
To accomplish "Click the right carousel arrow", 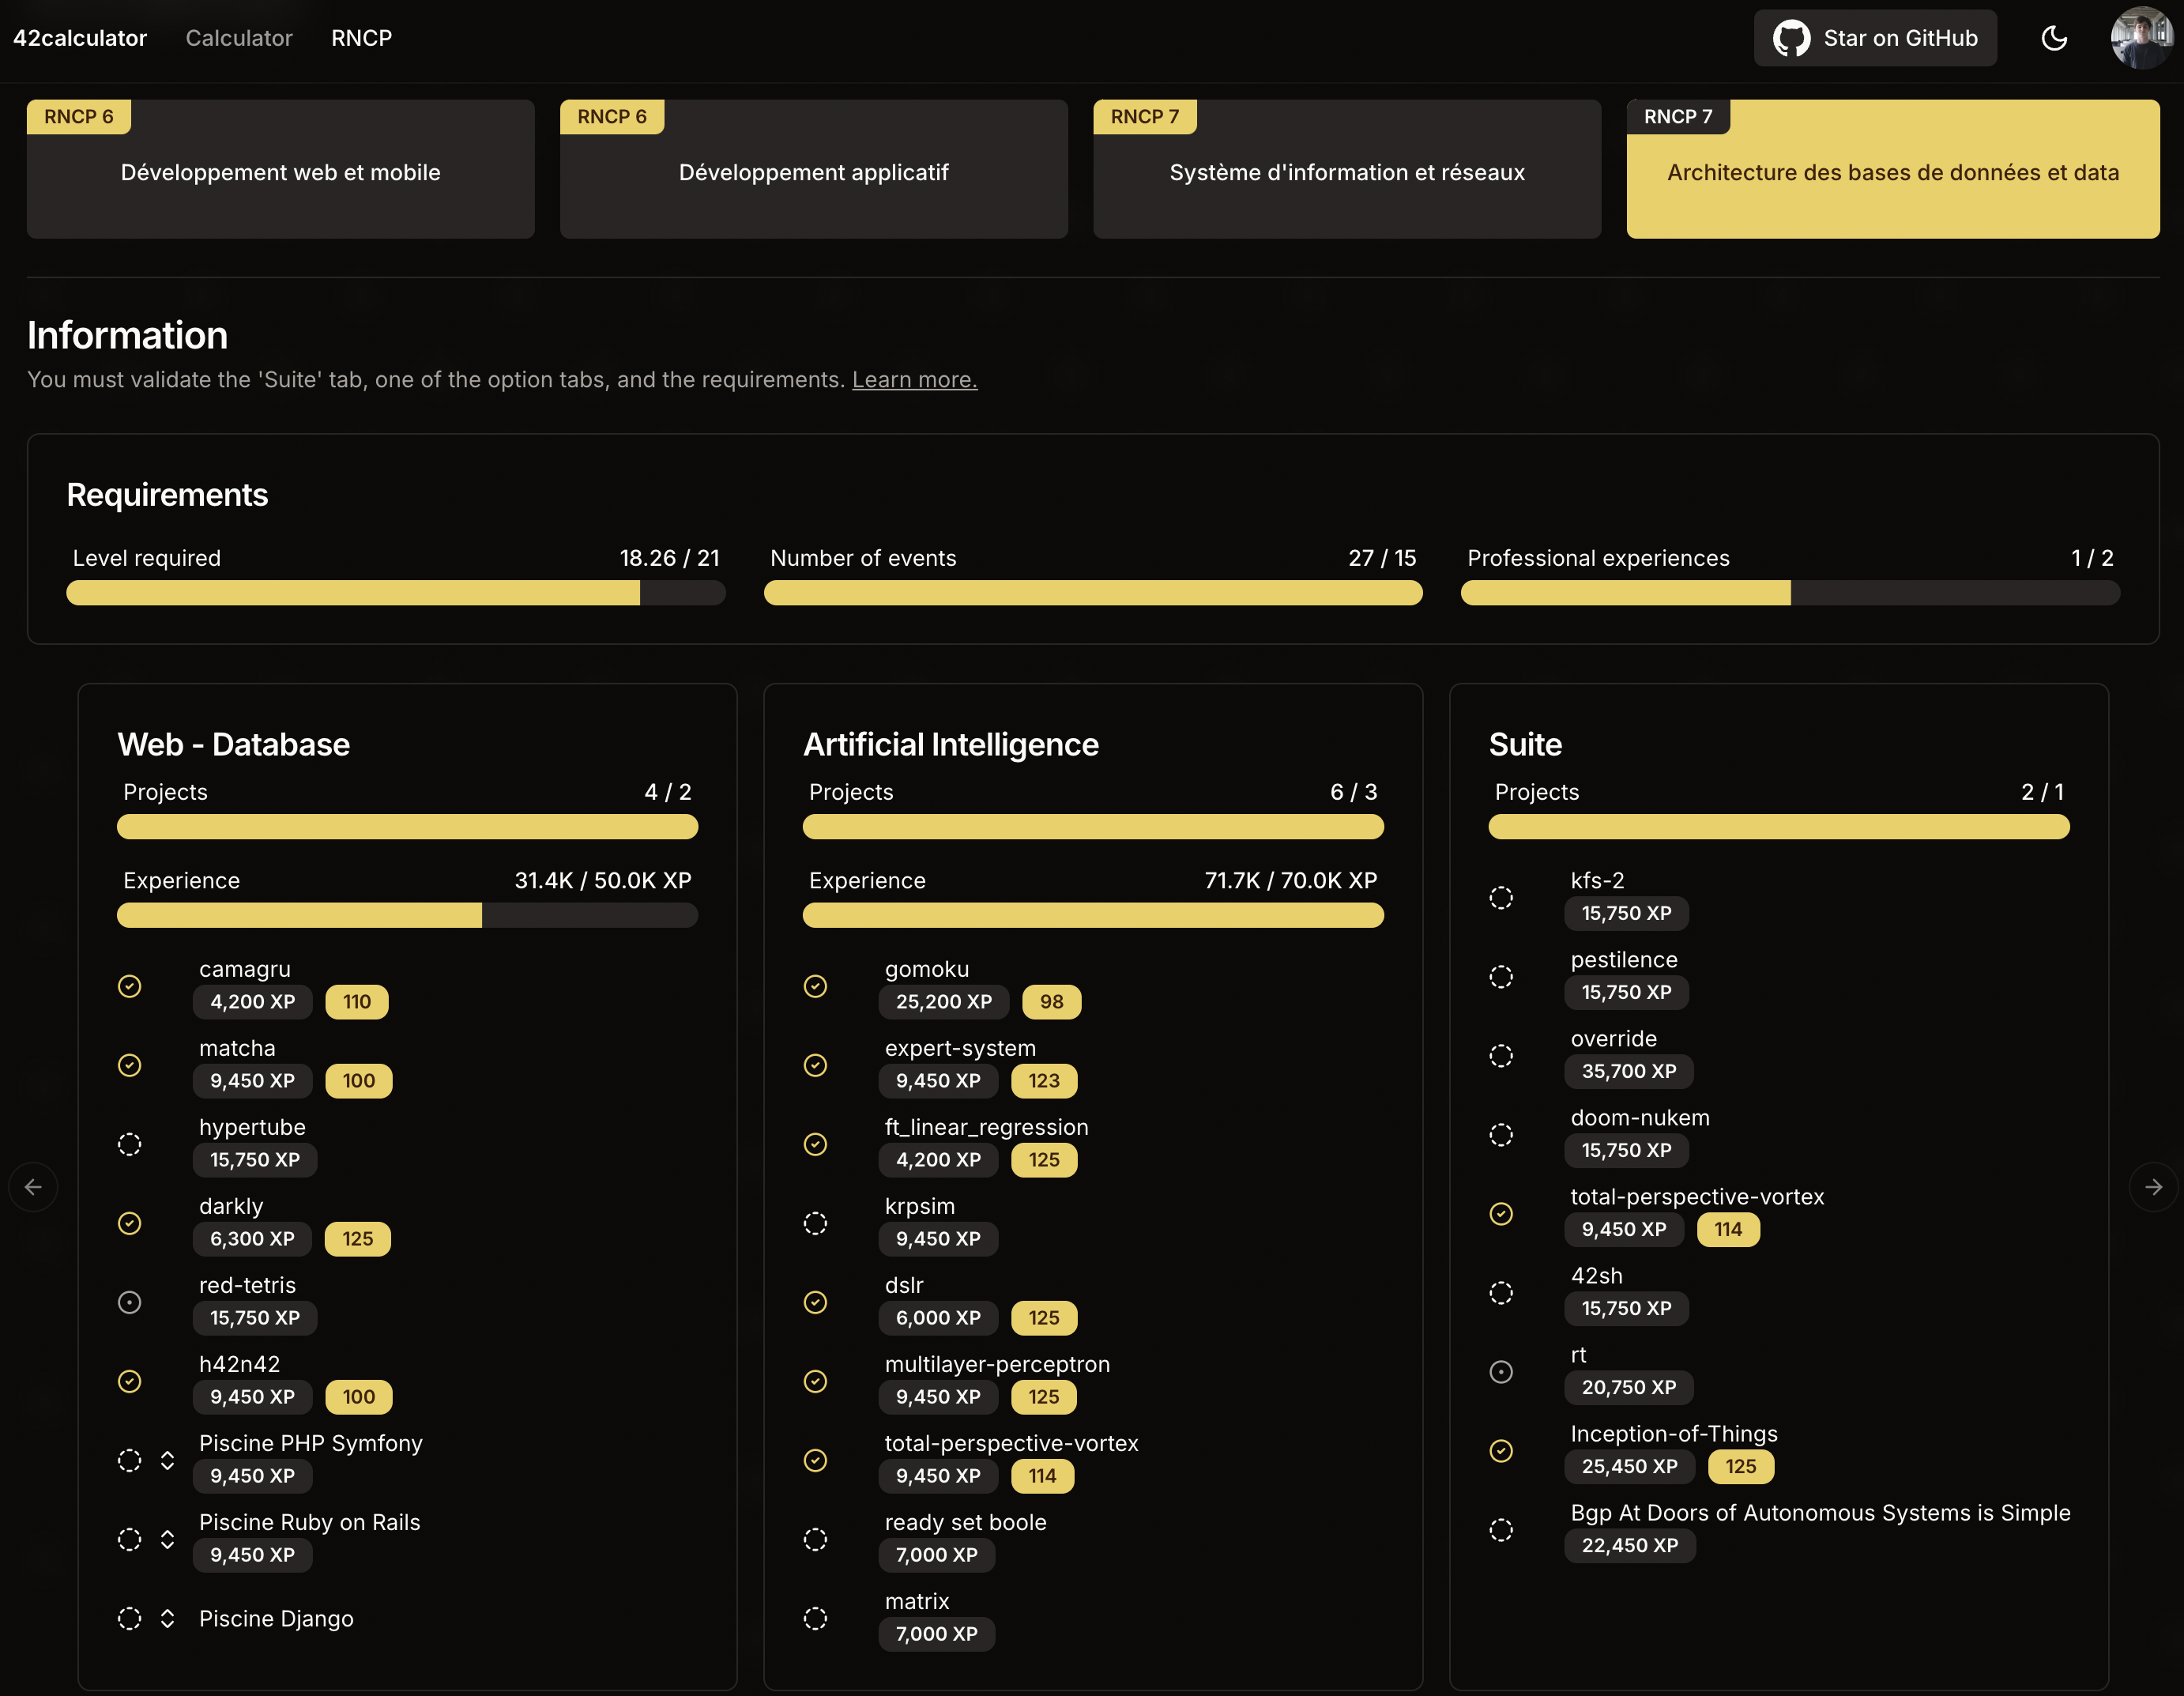I will [x=2153, y=1187].
